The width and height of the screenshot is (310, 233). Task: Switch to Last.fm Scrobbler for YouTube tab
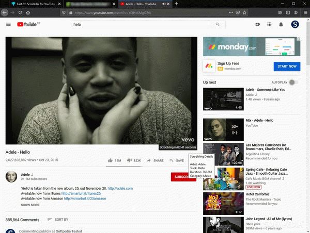(x=36, y=4)
